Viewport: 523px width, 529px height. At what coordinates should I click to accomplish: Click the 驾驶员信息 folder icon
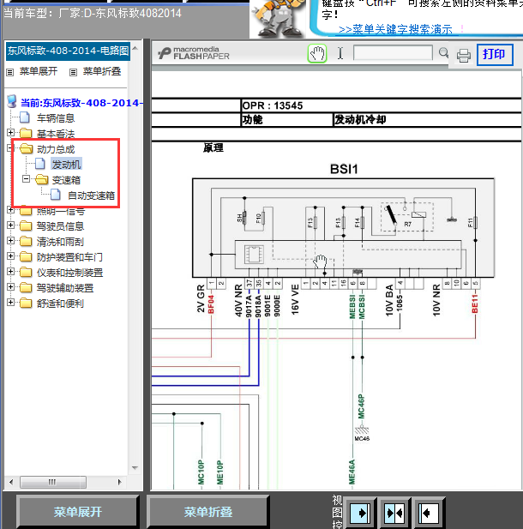26,225
